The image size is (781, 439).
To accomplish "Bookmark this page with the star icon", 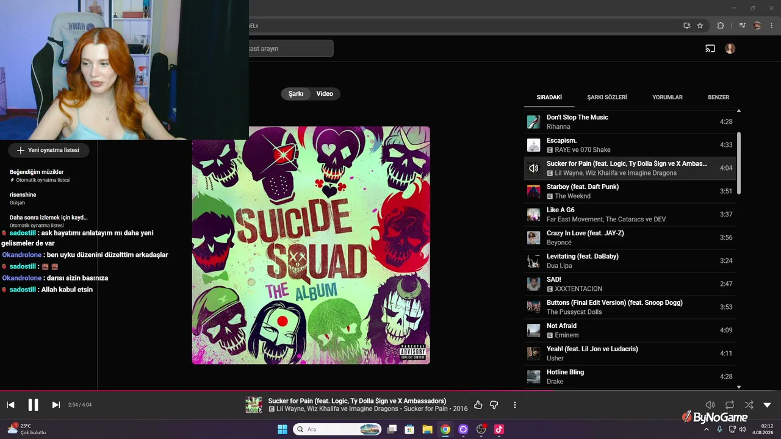I will point(700,26).
